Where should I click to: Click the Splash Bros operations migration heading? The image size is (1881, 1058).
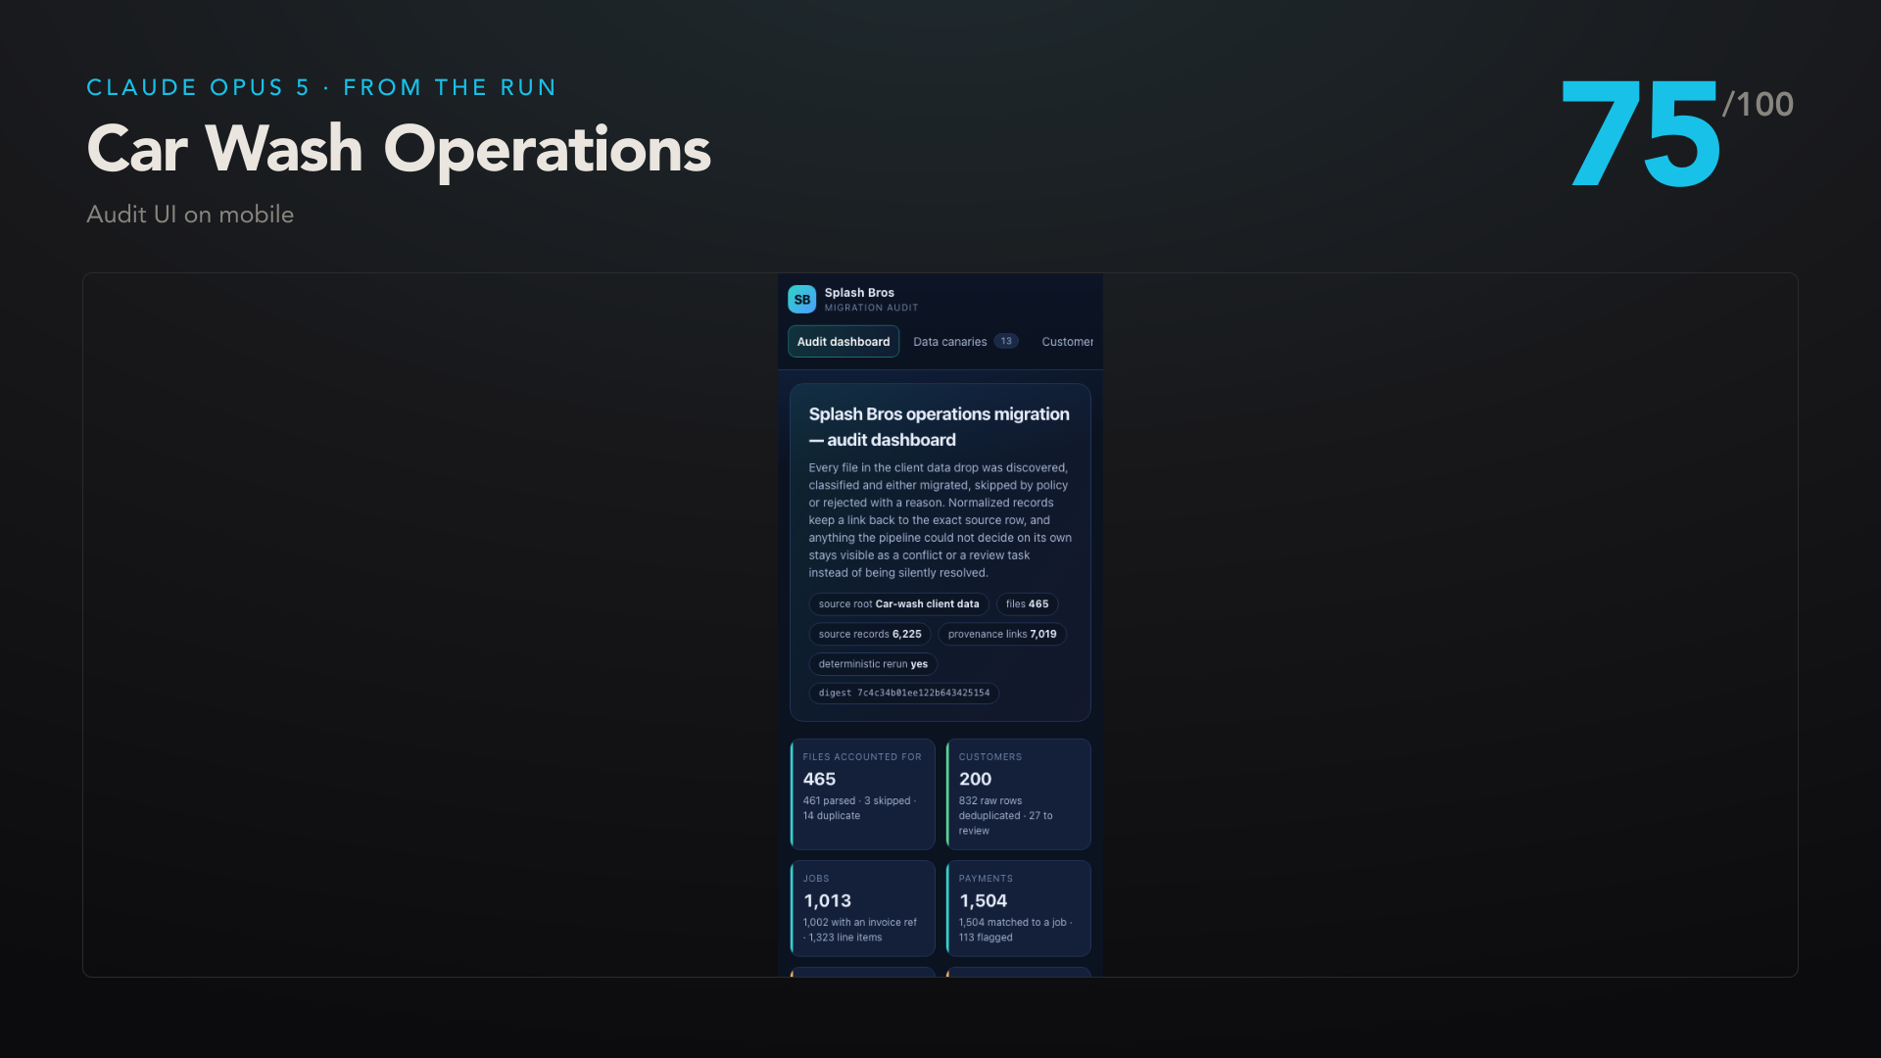[939, 427]
